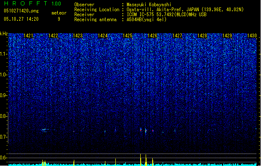Click the 1422 time axis marker
Viewport: 261px width, 166px height.
click(x=53, y=36)
